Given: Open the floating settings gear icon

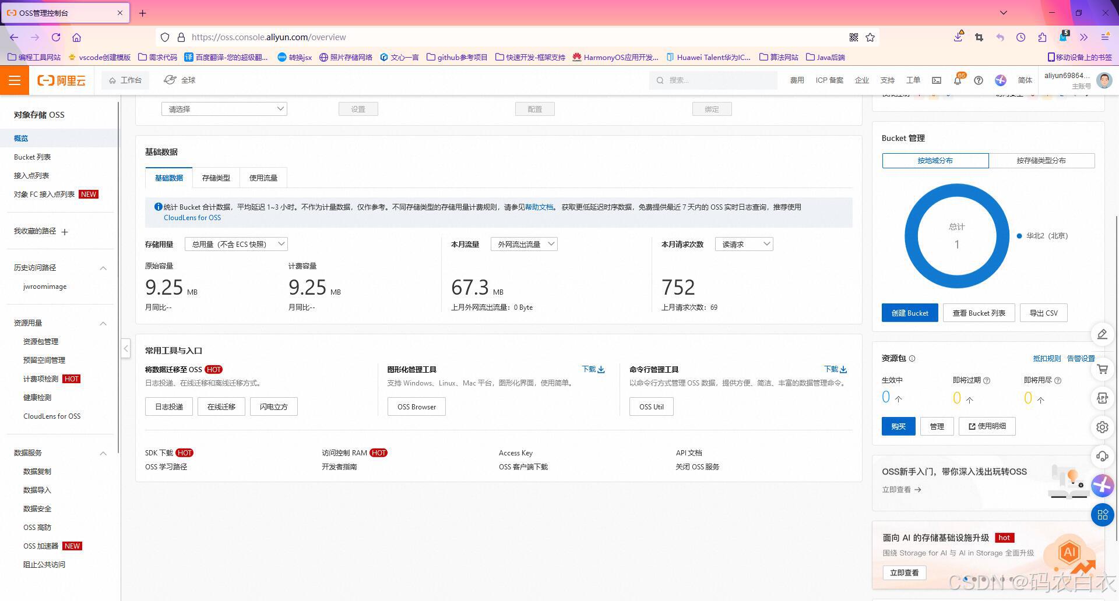Looking at the screenshot, I should 1102,427.
